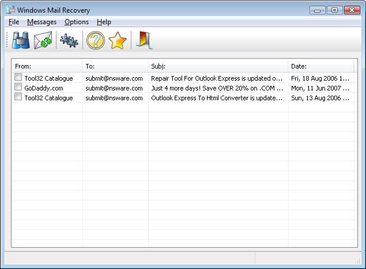Click the Tool32 Catalogue sender in the Repair Tool row

(x=48, y=78)
